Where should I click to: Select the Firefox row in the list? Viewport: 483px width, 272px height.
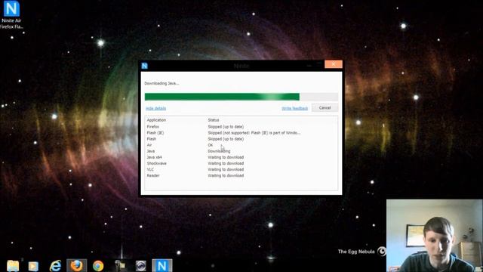point(241,127)
